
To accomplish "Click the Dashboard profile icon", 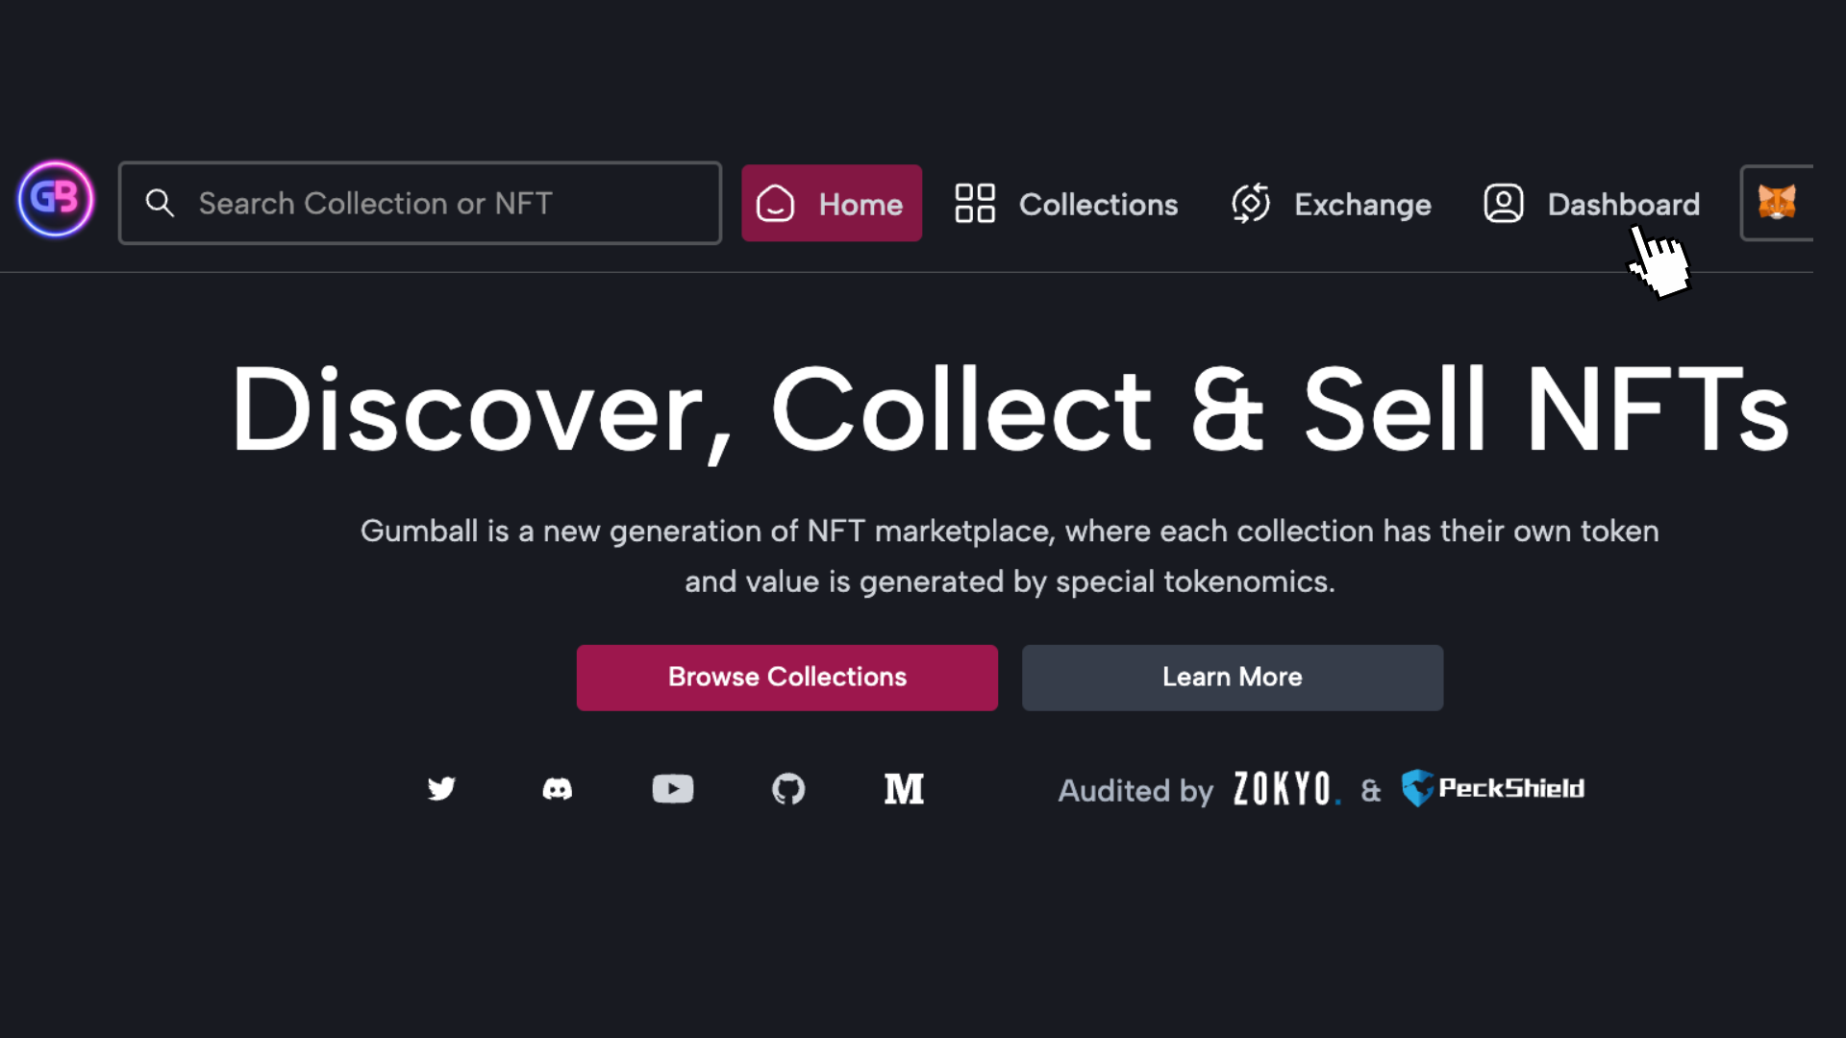I will (x=1503, y=204).
